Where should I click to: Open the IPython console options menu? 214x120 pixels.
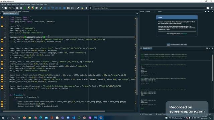(x=212, y=48)
